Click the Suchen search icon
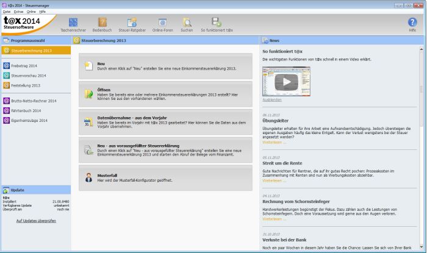 click(x=188, y=24)
